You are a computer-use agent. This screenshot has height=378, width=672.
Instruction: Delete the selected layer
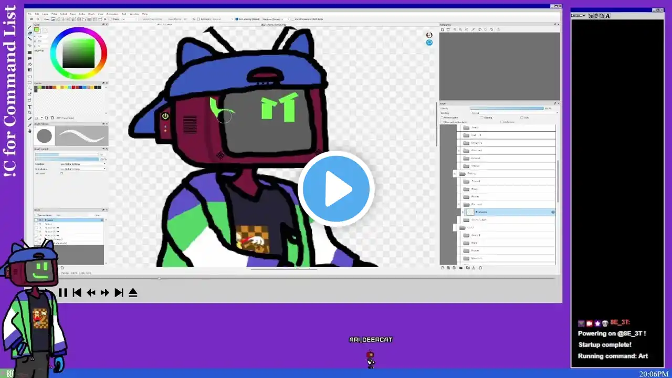tap(480, 268)
